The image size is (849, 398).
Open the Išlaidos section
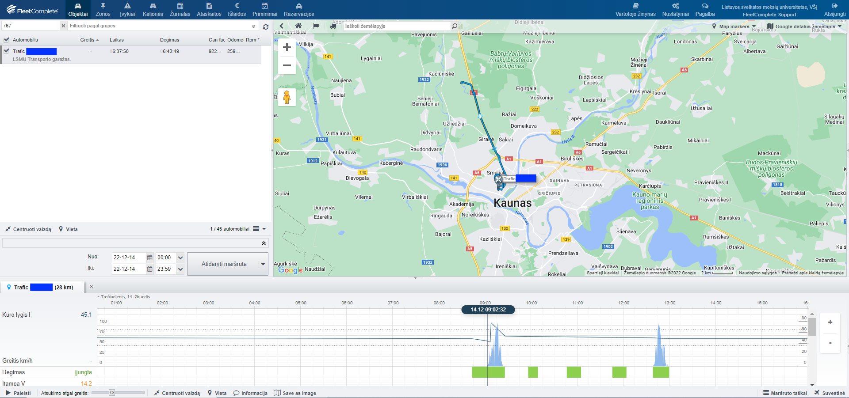(237, 10)
